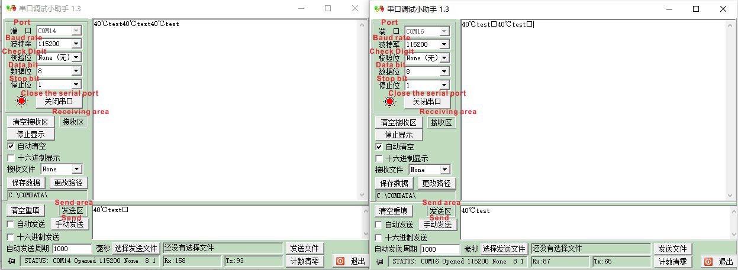Open the 波特率 baud rate dropdown in COM14 window
Viewport: 738px width, 270px height.
pos(76,44)
